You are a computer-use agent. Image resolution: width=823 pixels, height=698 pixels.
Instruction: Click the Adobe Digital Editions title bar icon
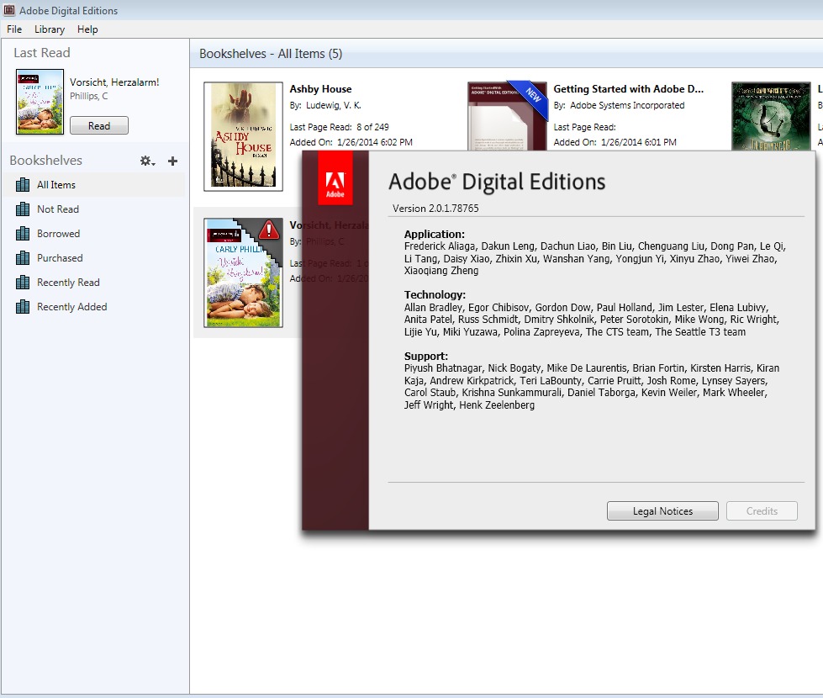tap(9, 10)
